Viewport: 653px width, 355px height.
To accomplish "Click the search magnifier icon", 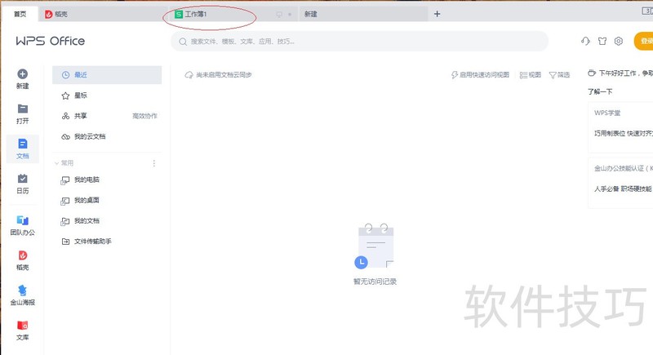I will [182, 42].
